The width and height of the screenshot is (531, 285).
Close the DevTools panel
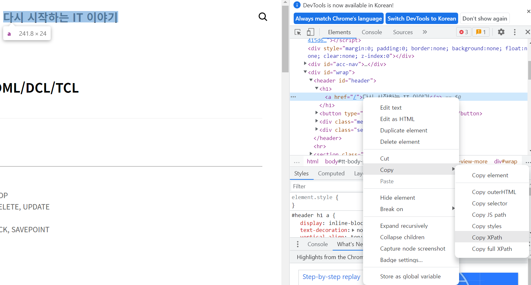[528, 32]
